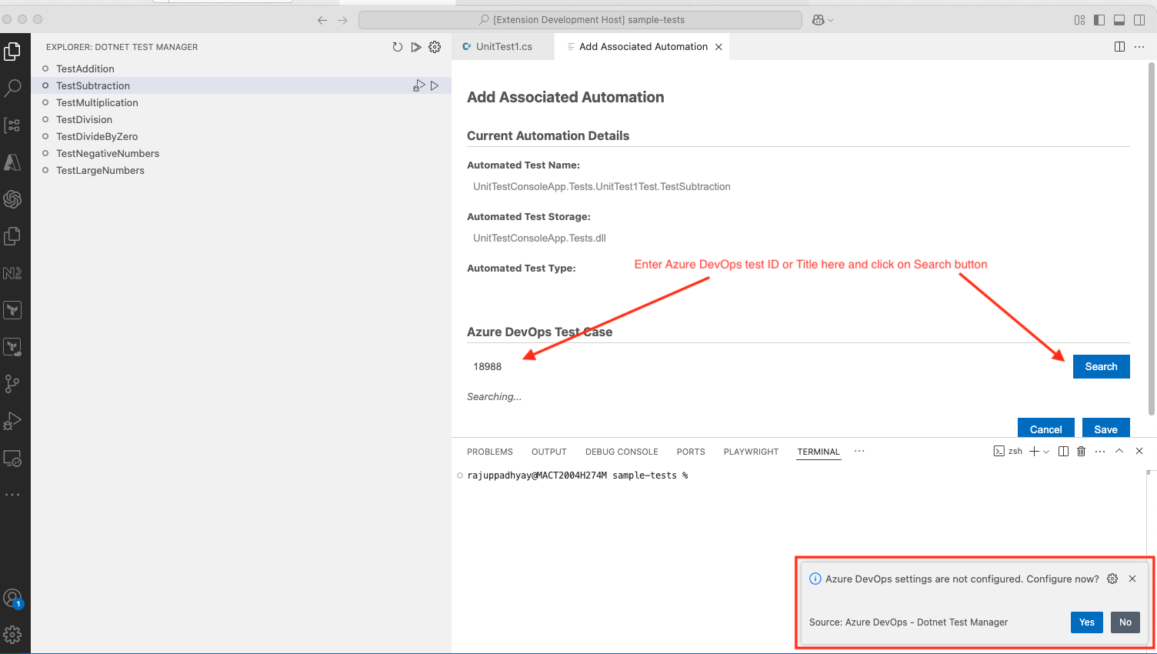Select the TestDivideByZero test
The height and width of the screenshot is (654, 1157).
click(x=241, y=136)
